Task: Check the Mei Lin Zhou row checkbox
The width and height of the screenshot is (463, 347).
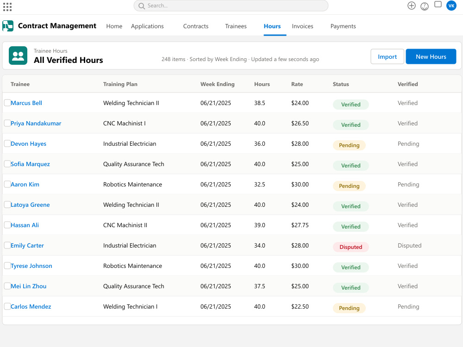Action: 7,286
